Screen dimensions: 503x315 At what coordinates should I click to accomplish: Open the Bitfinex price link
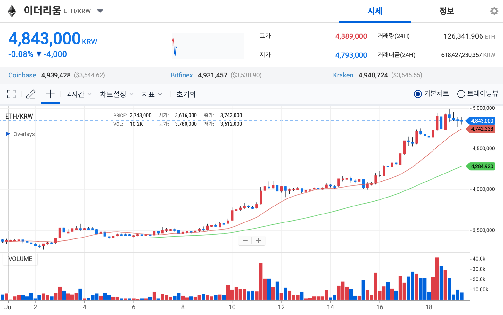[182, 75]
